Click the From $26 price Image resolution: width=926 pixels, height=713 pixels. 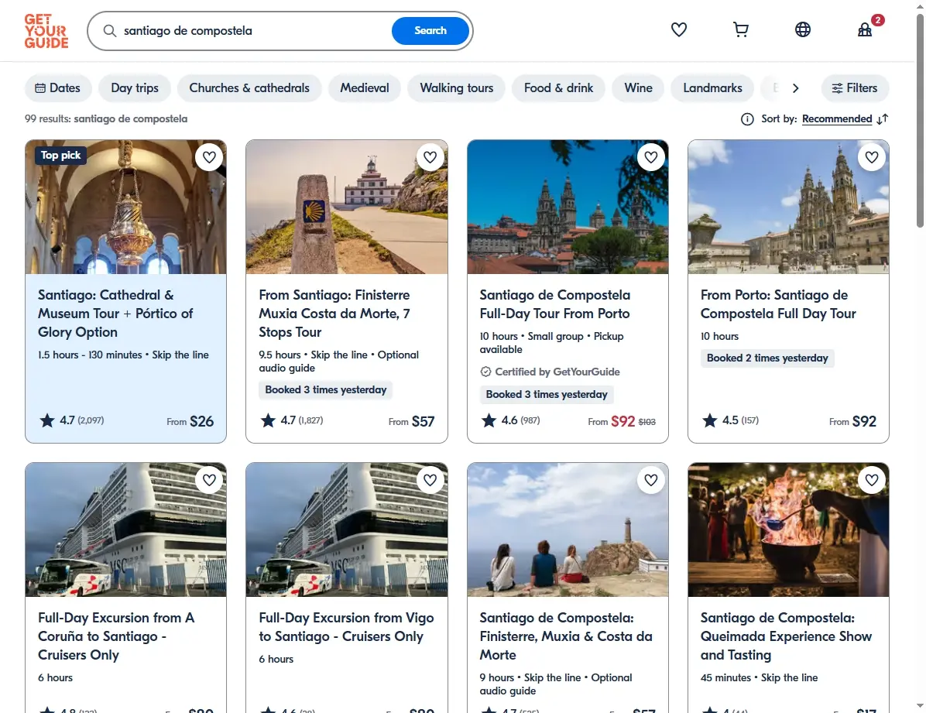click(x=190, y=422)
